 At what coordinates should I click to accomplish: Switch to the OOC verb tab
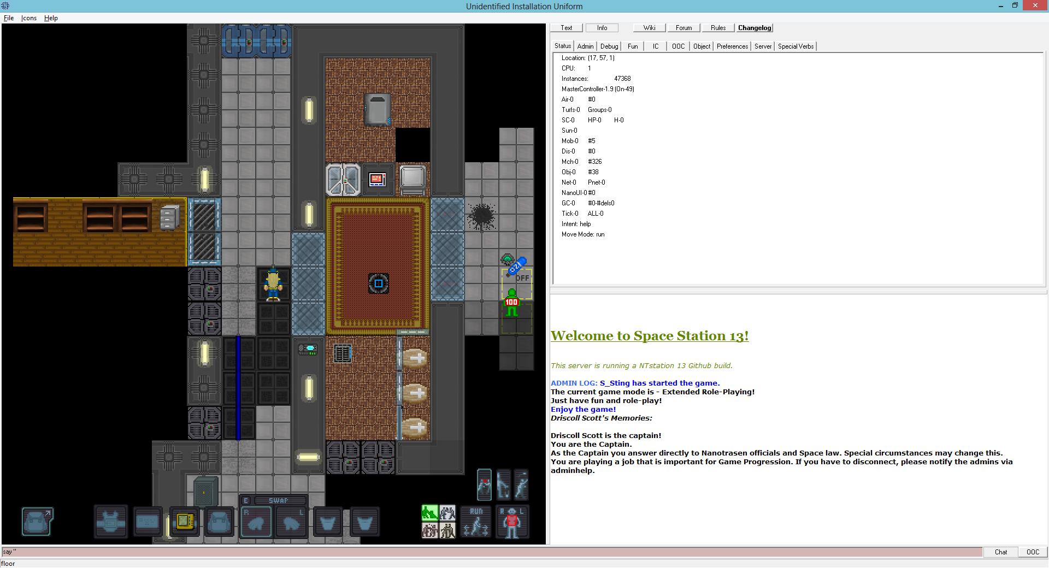(x=678, y=46)
